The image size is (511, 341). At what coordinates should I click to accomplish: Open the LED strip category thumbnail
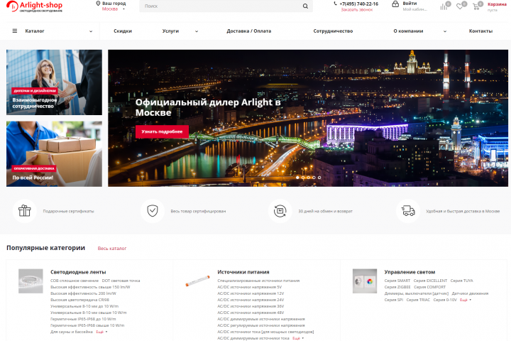(31, 281)
